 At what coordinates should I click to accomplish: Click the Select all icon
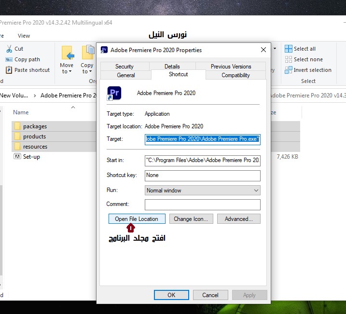coord(289,49)
